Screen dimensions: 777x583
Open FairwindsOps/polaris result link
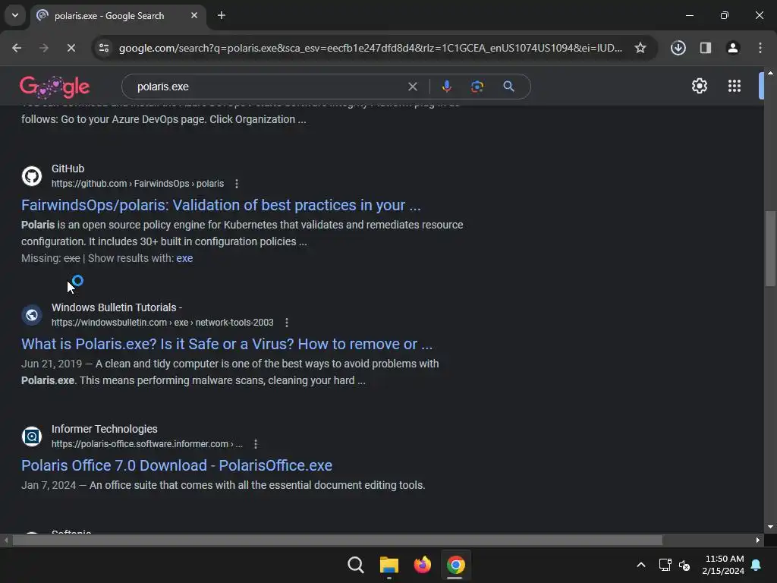point(221,205)
